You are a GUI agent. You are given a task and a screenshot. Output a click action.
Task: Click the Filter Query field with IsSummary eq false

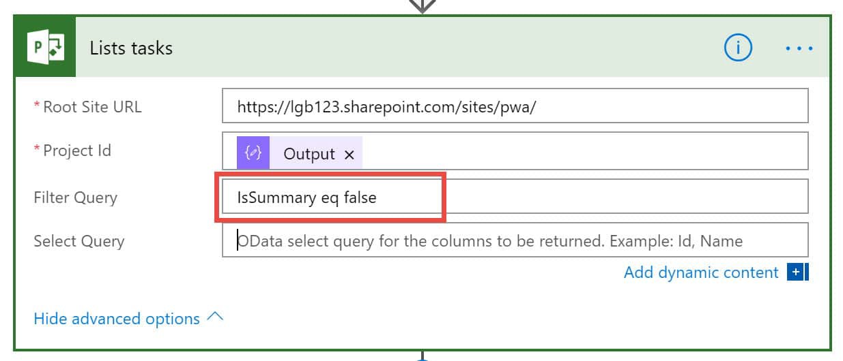[515, 196]
